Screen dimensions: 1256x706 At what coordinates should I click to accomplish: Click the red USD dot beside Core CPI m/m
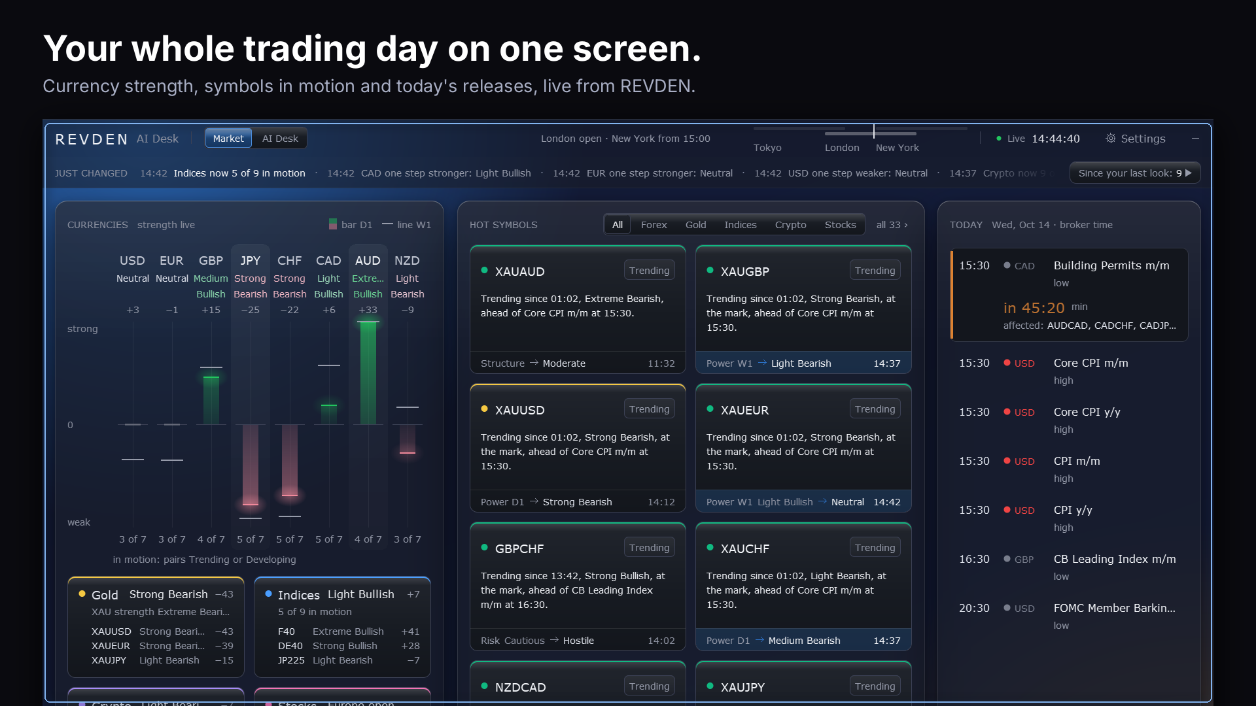[1007, 363]
